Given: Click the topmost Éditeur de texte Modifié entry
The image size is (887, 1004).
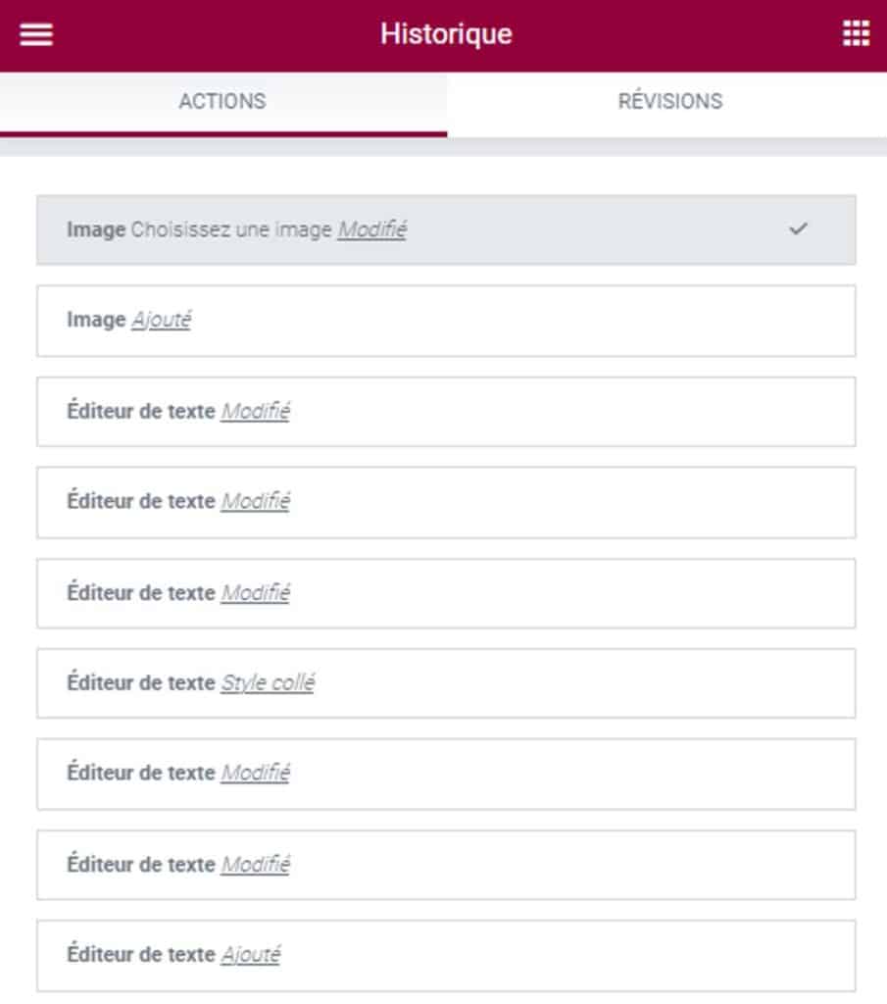Looking at the screenshot, I should (441, 411).
